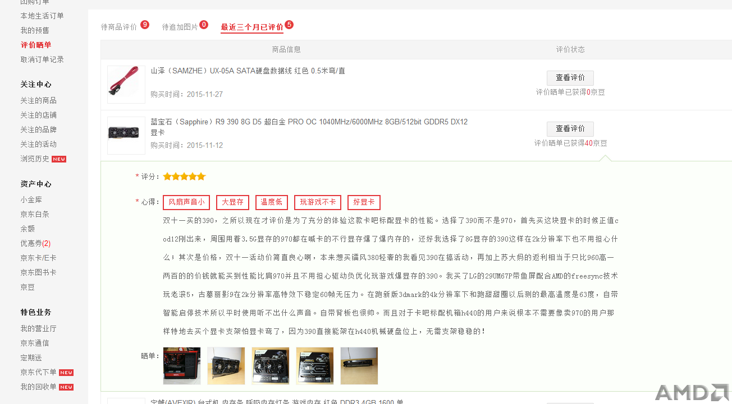Click the 评价晒单已获得40京豆 text

(x=570, y=143)
